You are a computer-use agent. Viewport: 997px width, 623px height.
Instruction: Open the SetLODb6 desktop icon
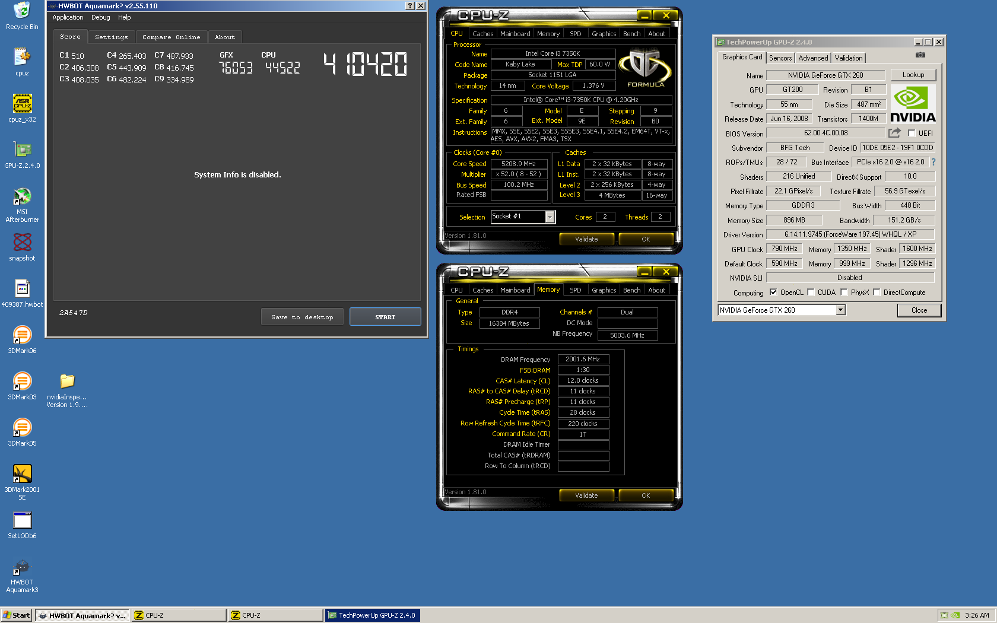tap(22, 525)
